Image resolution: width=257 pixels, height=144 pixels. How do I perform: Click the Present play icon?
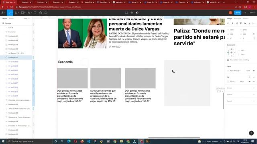point(245,12)
